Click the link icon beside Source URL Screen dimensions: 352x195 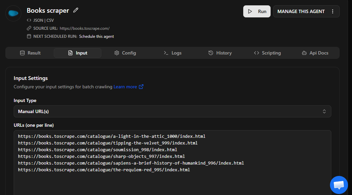[x=29, y=28]
